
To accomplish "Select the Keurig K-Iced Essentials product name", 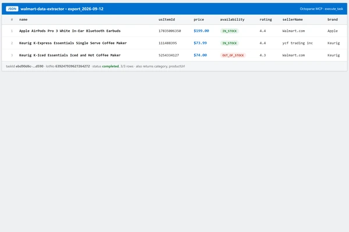I will click(70, 55).
